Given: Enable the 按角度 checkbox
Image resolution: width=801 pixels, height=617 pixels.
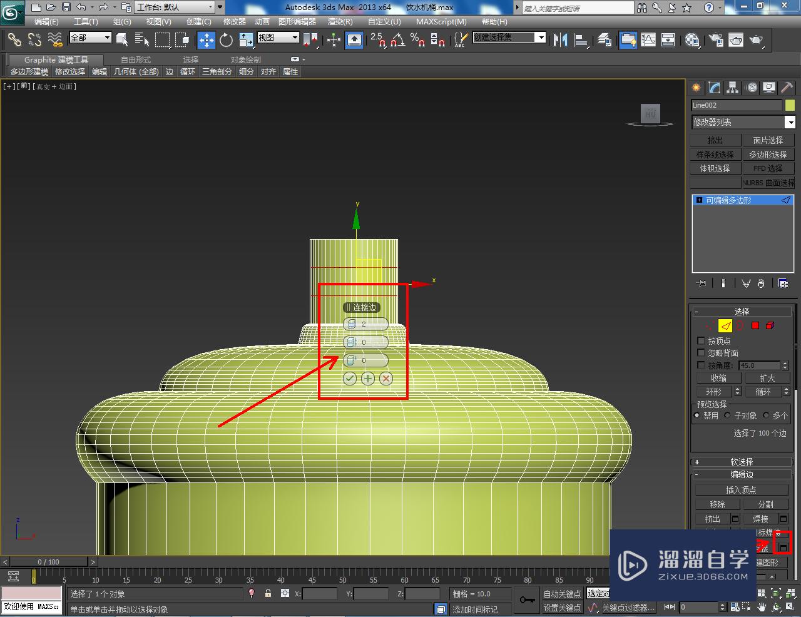Looking at the screenshot, I should [x=701, y=365].
